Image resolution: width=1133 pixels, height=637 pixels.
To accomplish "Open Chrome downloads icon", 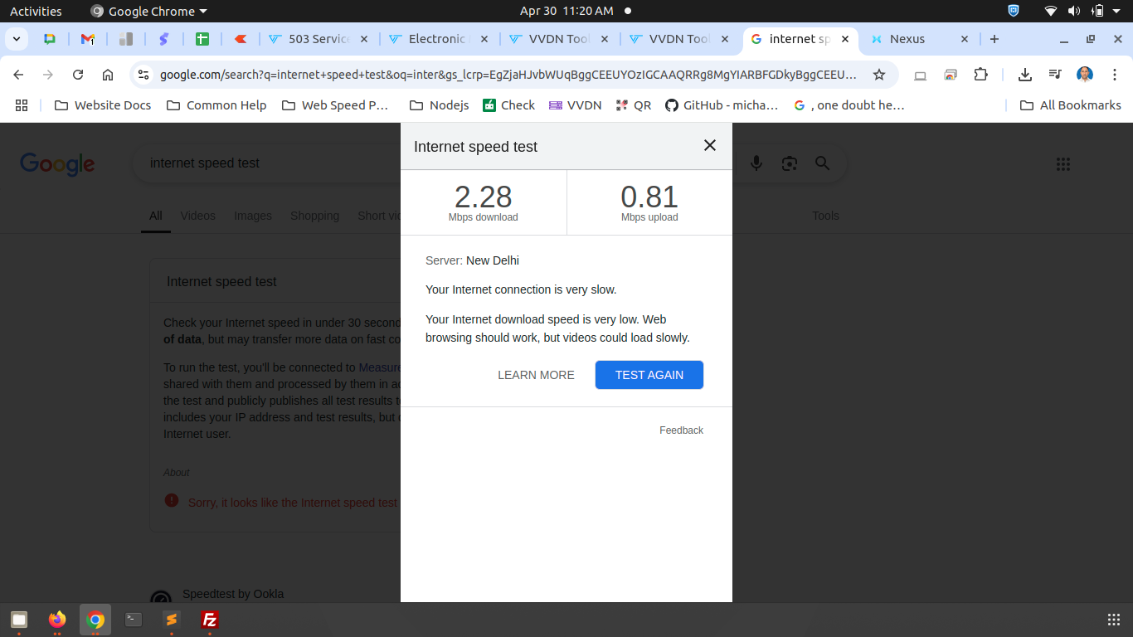I will (1025, 75).
